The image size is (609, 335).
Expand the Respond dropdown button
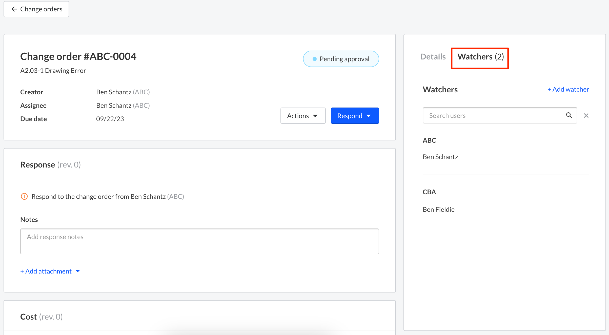(x=355, y=116)
